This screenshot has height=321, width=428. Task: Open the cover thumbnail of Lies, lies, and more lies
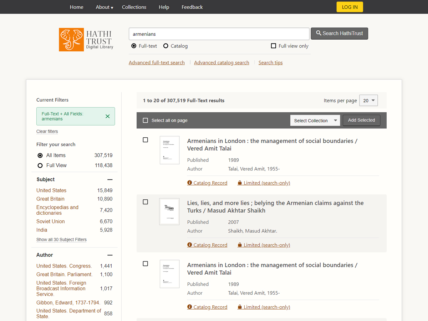[169, 212]
